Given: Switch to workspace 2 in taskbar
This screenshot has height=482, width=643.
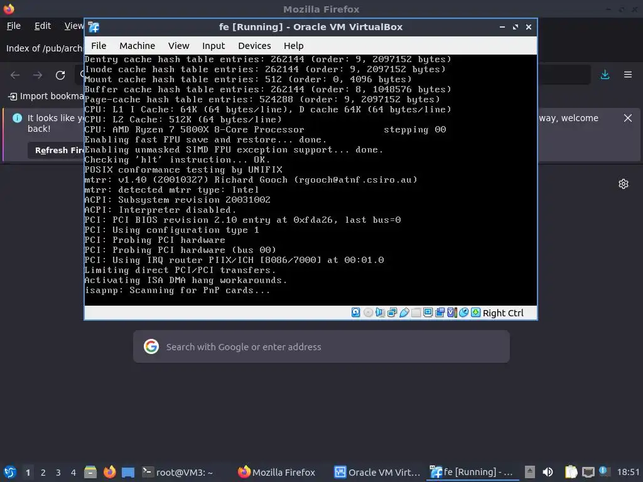Looking at the screenshot, I should [43, 473].
